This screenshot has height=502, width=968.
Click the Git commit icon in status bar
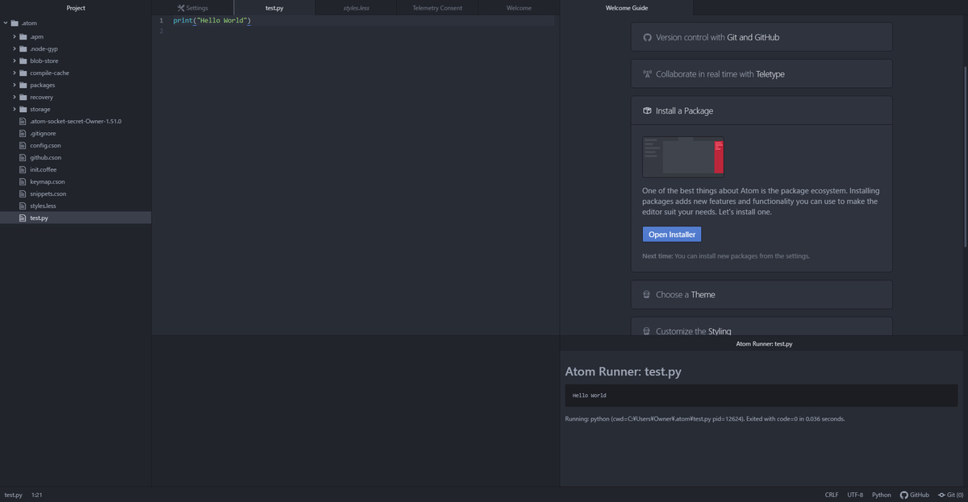[941, 495]
